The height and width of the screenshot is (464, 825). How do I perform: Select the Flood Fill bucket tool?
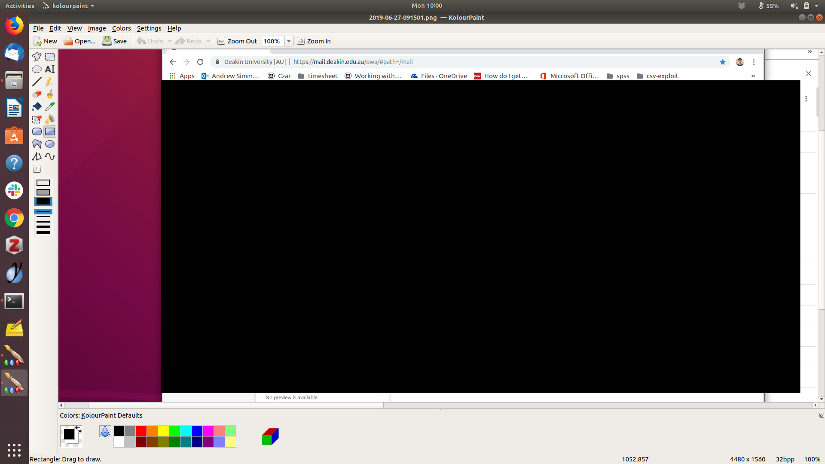coord(37,107)
